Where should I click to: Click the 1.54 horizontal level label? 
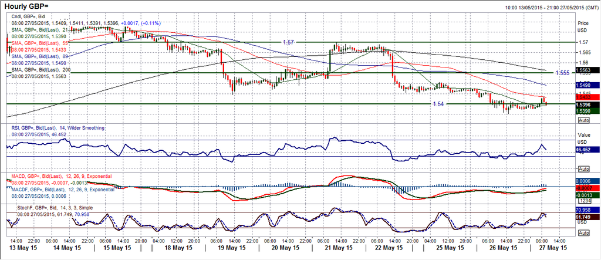pyautogui.click(x=439, y=103)
